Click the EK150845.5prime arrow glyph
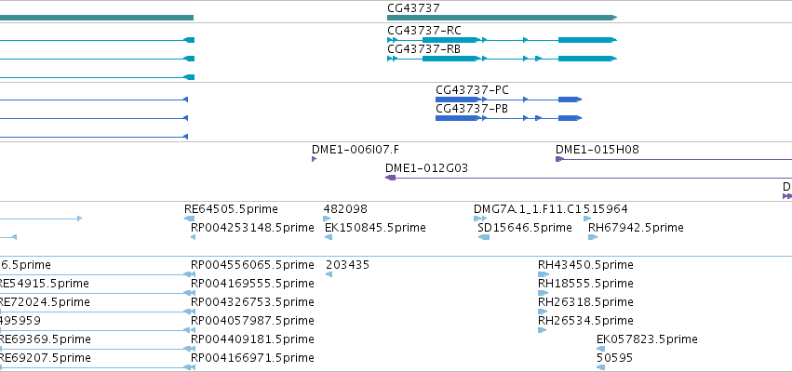 coord(329,237)
